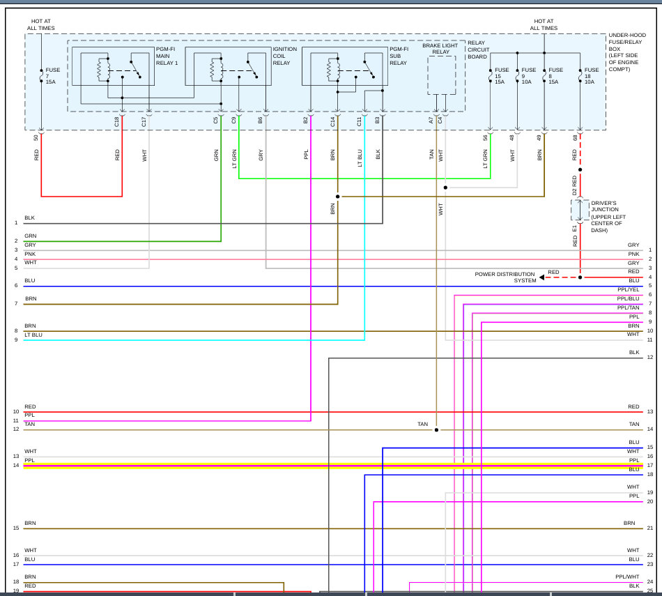Click the PPL/YEL wire label
The image size is (662, 596).
[629, 290]
